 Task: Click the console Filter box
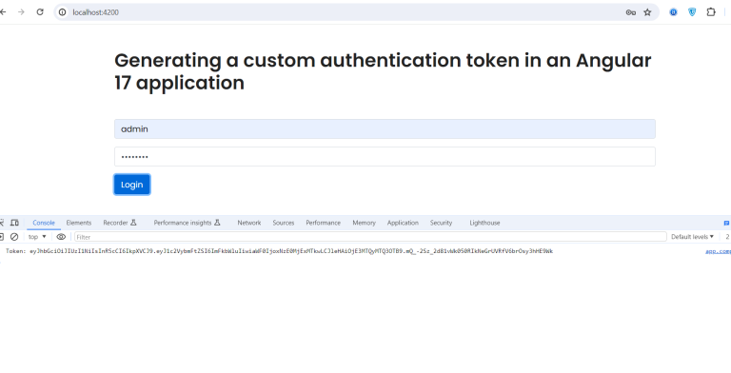tap(370, 237)
